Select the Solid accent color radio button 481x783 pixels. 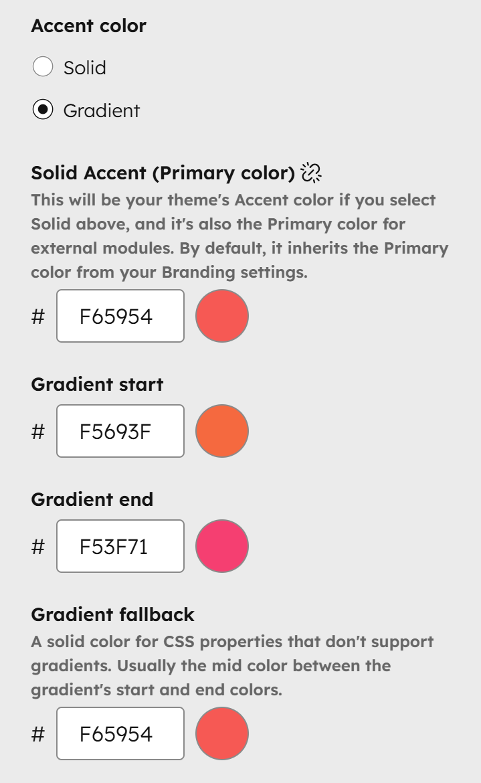(43, 68)
